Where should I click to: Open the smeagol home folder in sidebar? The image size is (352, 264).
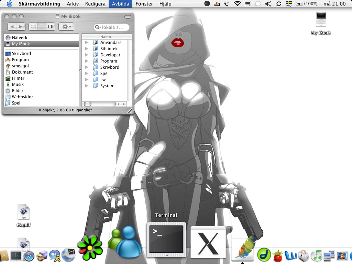(x=41, y=66)
